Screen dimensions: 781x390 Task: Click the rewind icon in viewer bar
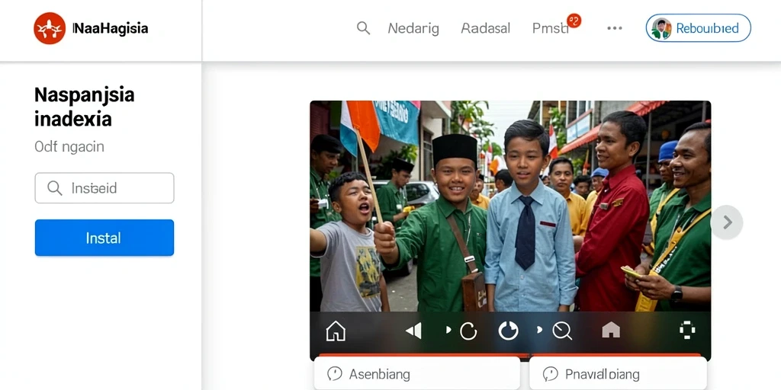coord(413,331)
